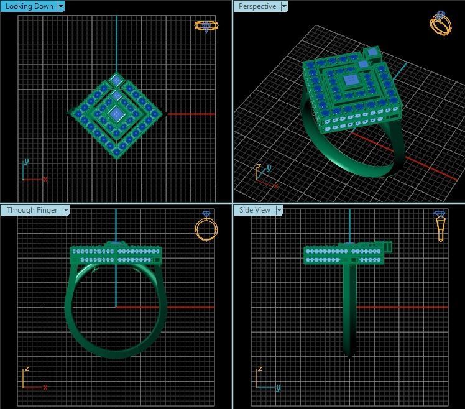
Task: Click the ring orientation icon in Perspective view
Action: tap(440, 23)
